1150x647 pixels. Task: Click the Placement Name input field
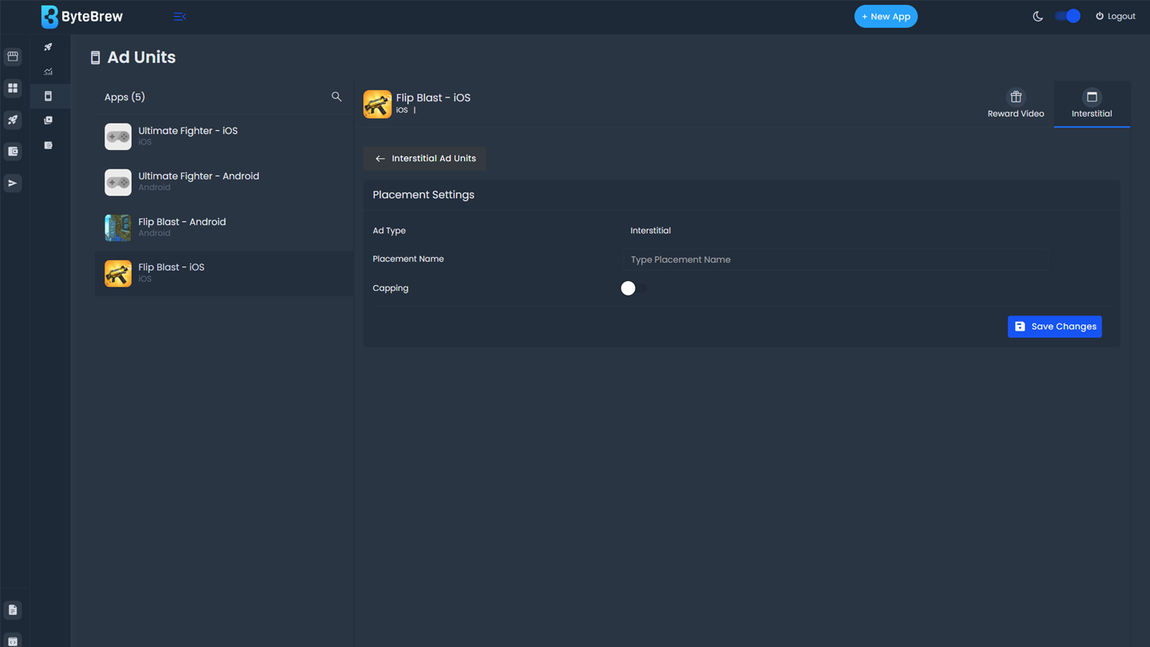pos(835,260)
